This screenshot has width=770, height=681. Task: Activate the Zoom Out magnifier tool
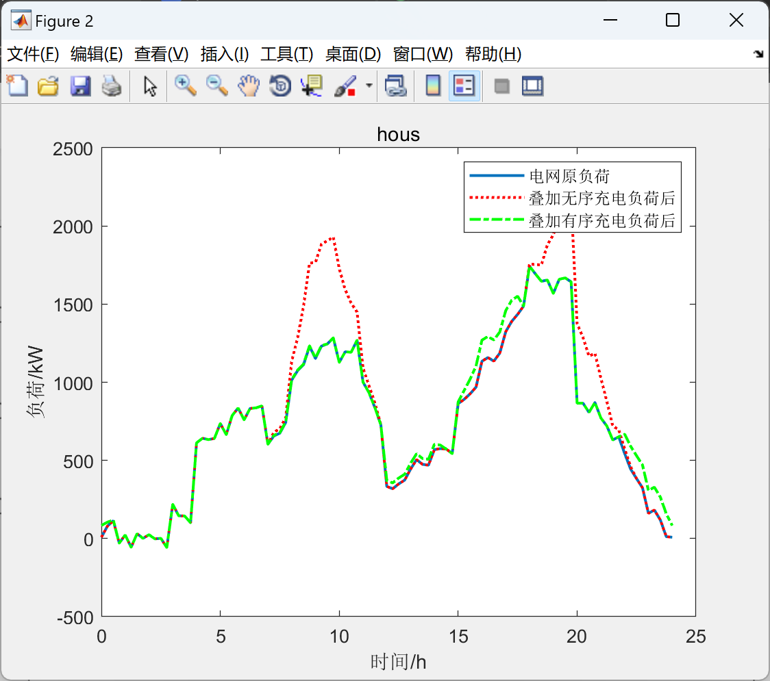click(216, 86)
